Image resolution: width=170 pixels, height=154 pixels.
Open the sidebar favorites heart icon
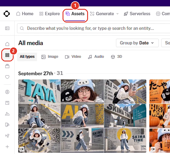pyautogui.click(x=7, y=77)
